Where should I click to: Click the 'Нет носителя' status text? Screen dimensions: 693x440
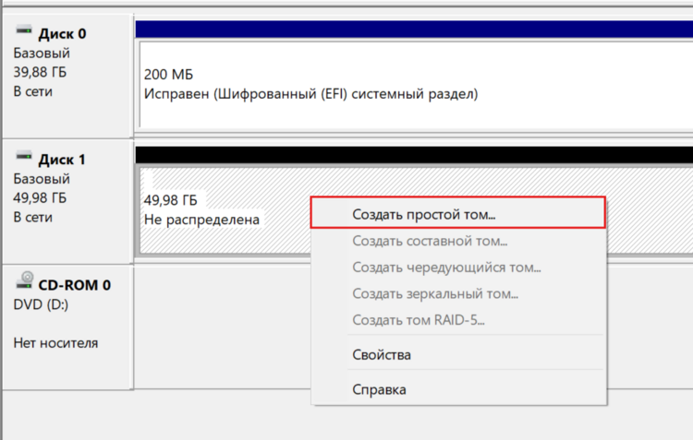pyautogui.click(x=55, y=343)
